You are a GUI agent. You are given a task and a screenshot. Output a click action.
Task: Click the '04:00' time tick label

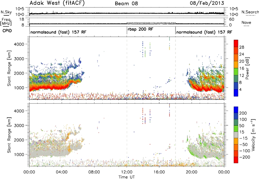pos(62,172)
